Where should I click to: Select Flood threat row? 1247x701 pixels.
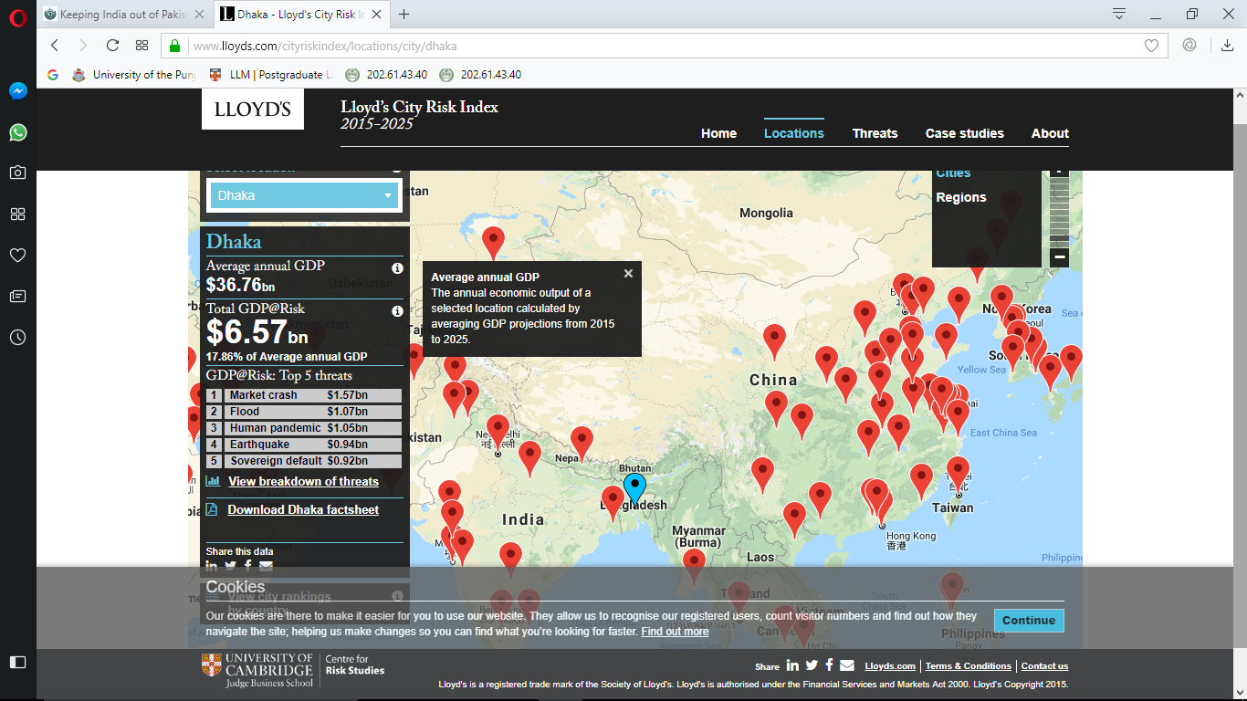[x=304, y=412]
